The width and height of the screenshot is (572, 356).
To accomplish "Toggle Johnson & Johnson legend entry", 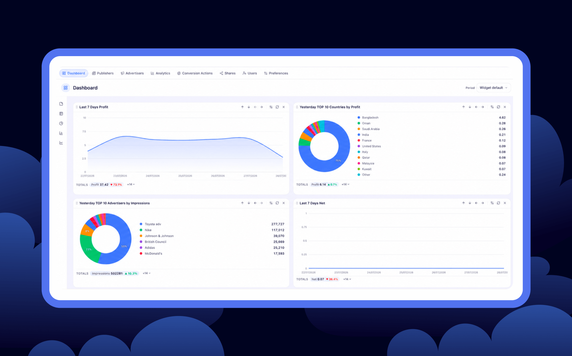I will click(x=157, y=236).
